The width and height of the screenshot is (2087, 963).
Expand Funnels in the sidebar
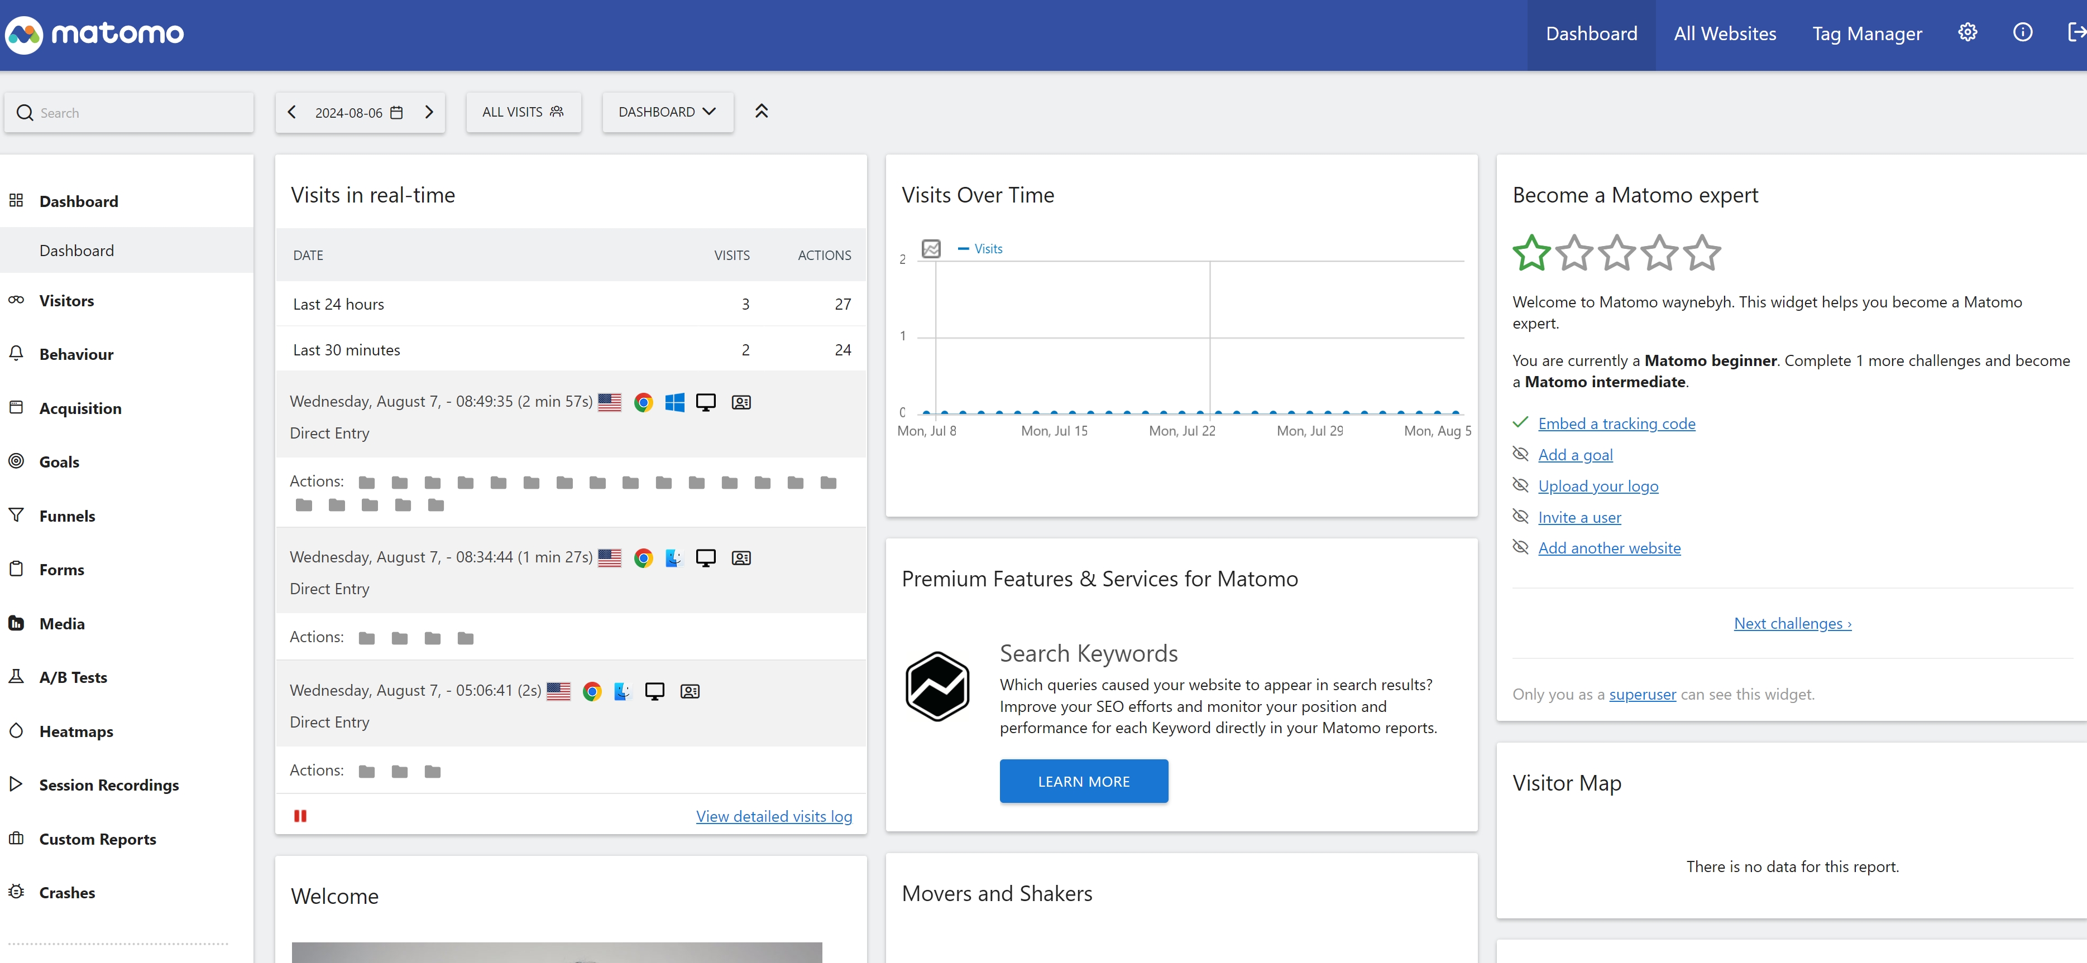pos(67,516)
